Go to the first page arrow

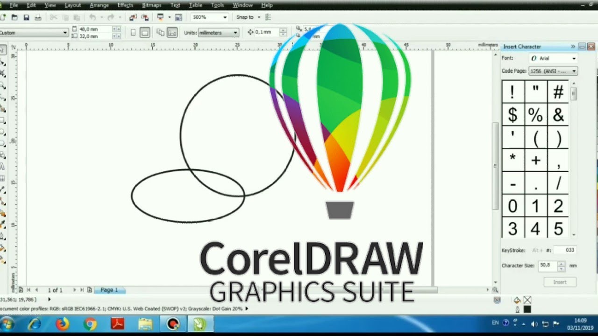28,290
